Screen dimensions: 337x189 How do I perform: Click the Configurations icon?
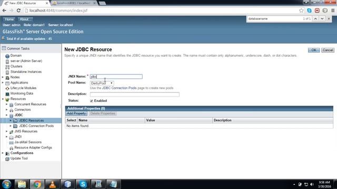pyautogui.click(x=7, y=153)
